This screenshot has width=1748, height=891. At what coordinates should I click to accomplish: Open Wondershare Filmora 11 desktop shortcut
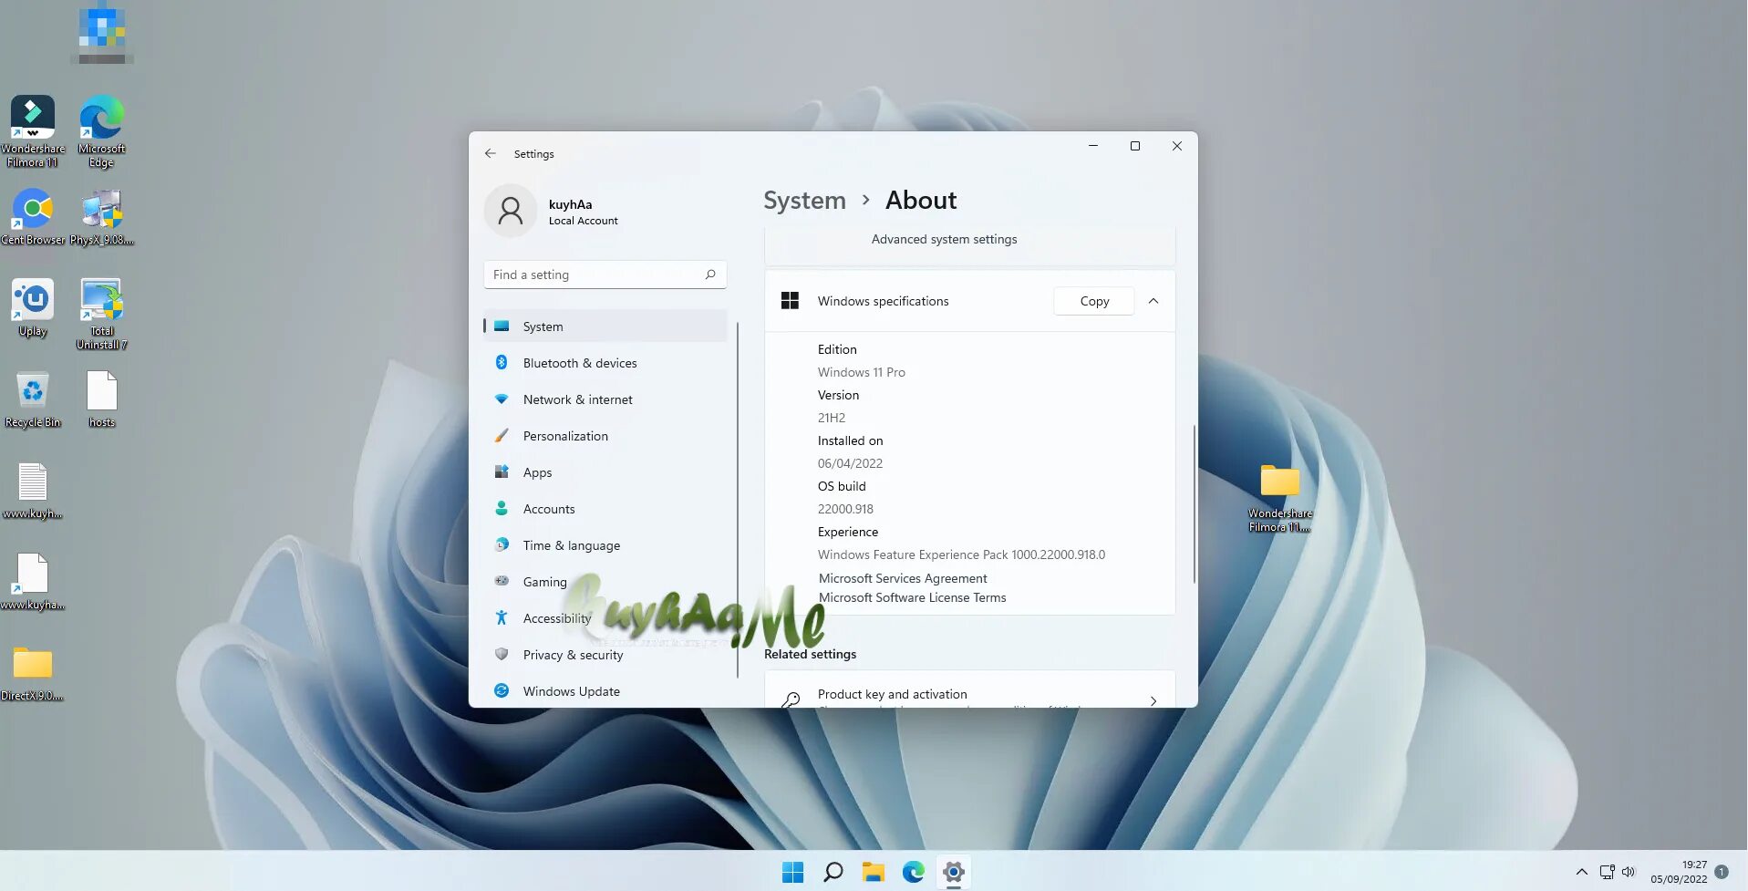coord(33,131)
